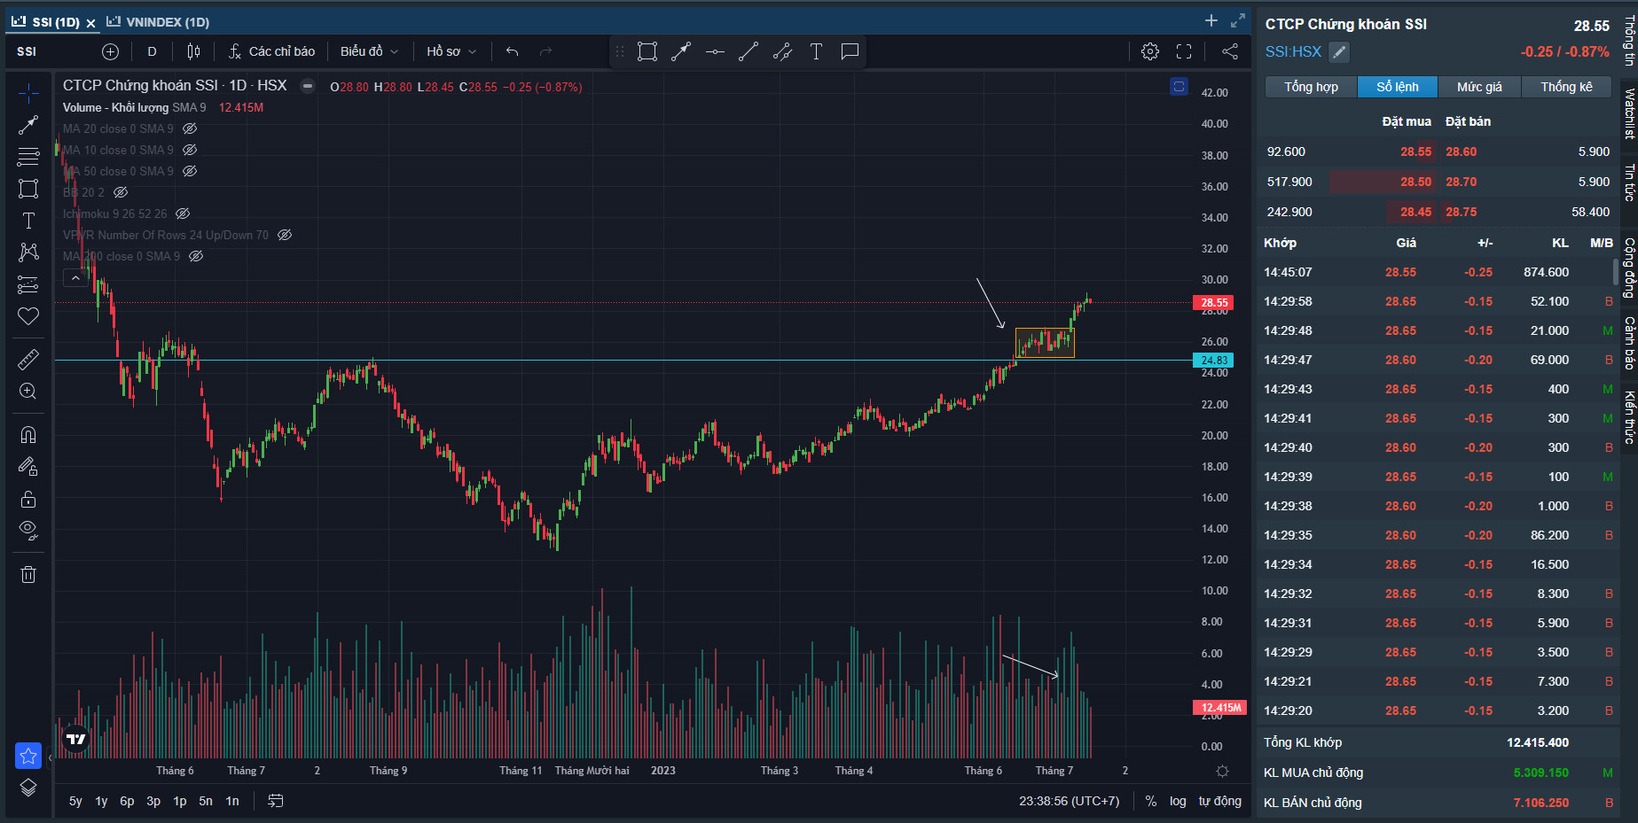Image resolution: width=1638 pixels, height=823 pixels.
Task: Open the Biểu đồ dropdown
Action: 369,51
